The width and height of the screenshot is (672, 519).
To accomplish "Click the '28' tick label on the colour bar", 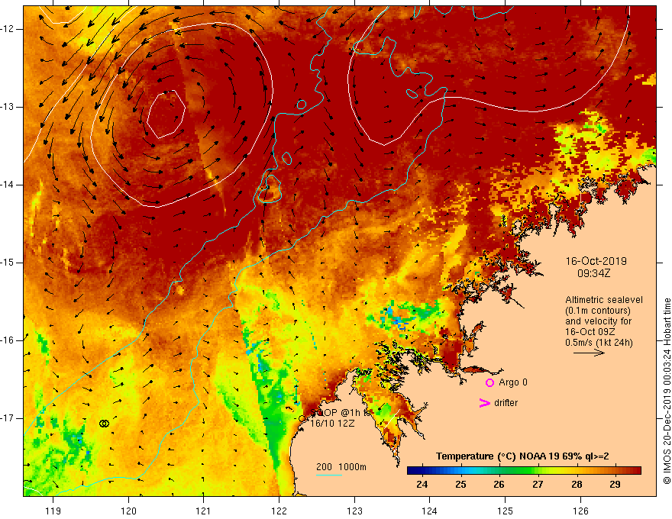I will click(577, 485).
